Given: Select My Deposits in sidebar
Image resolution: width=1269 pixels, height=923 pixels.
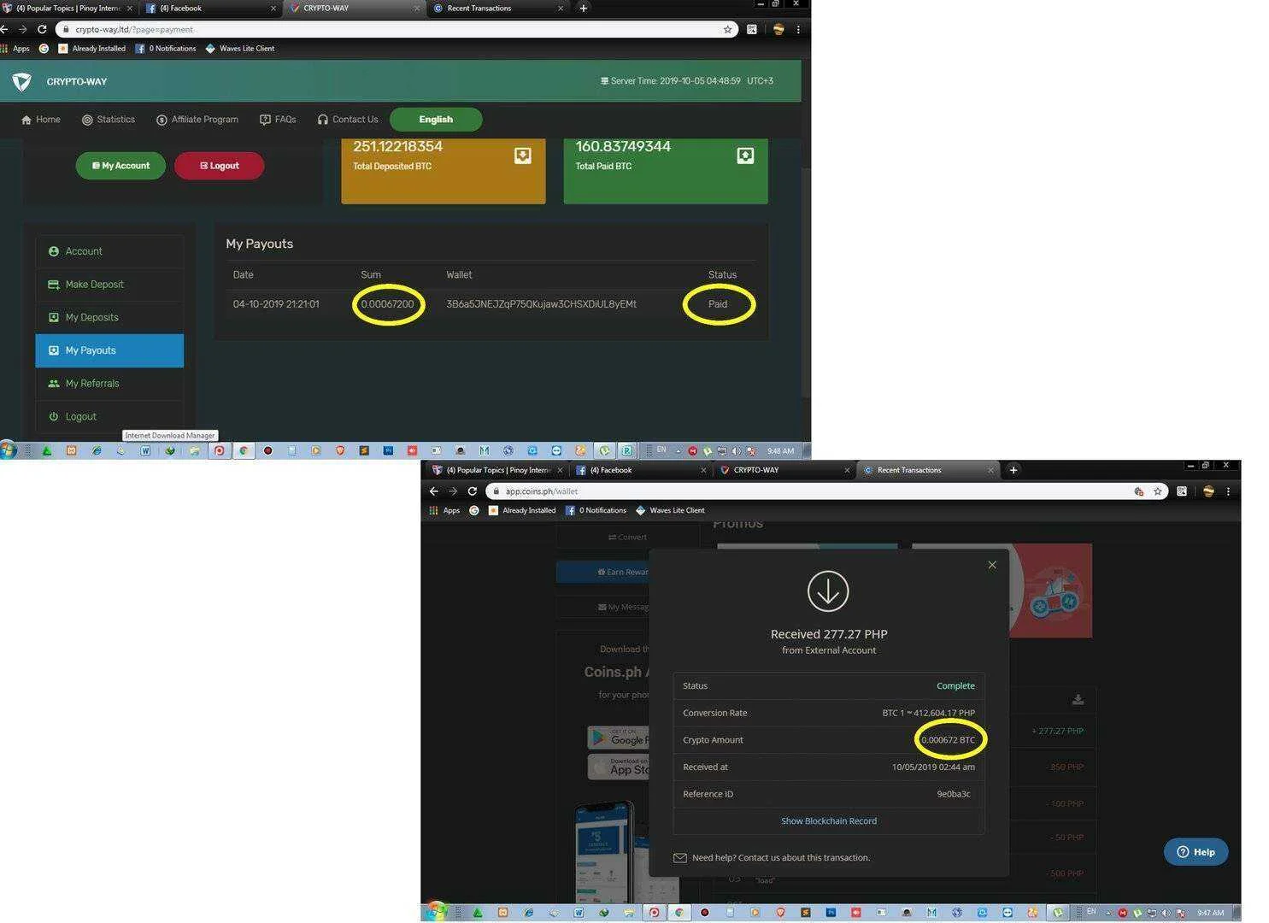Looking at the screenshot, I should click(109, 317).
